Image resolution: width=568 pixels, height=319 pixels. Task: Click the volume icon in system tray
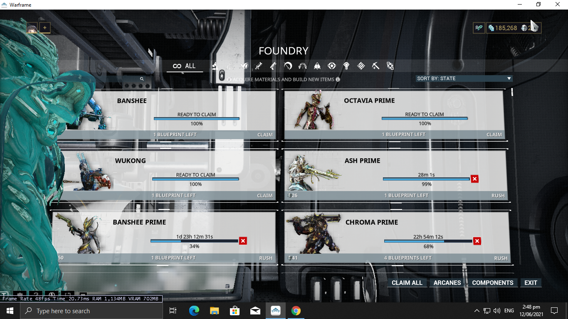[496, 311]
